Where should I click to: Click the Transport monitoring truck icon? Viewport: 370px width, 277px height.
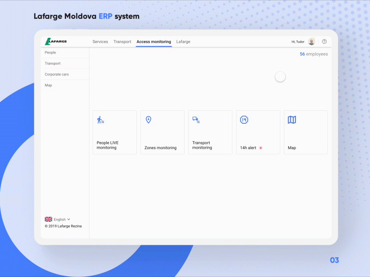point(195,120)
